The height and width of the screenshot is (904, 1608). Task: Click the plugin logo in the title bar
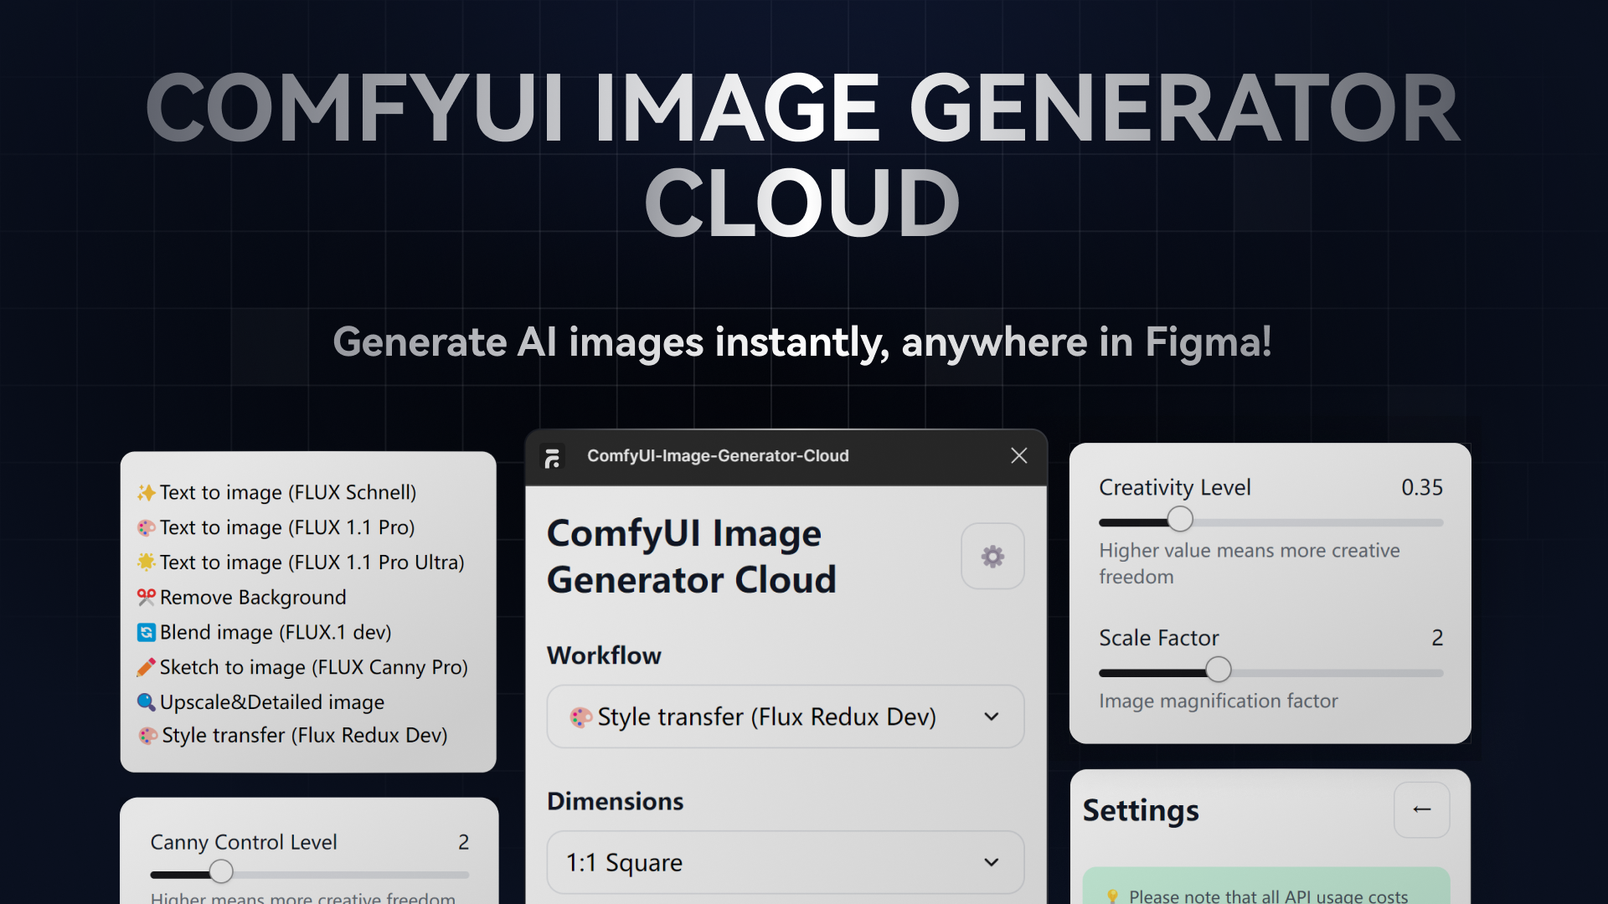click(554, 455)
